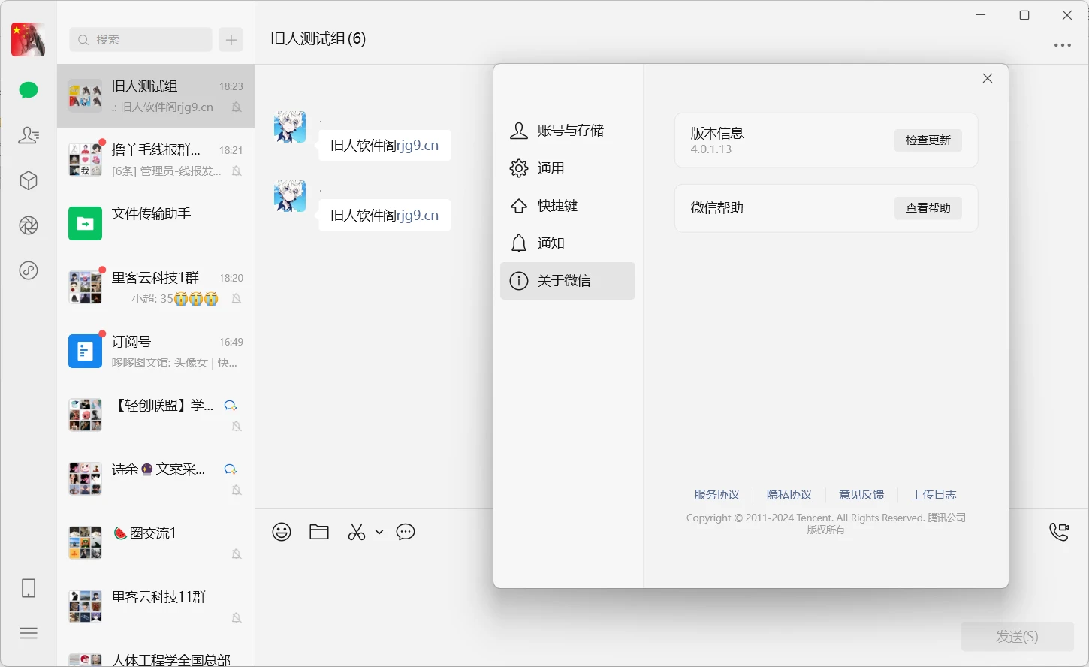The height and width of the screenshot is (667, 1089).
Task: Open the 文件传输助手 chat
Action: (x=156, y=224)
